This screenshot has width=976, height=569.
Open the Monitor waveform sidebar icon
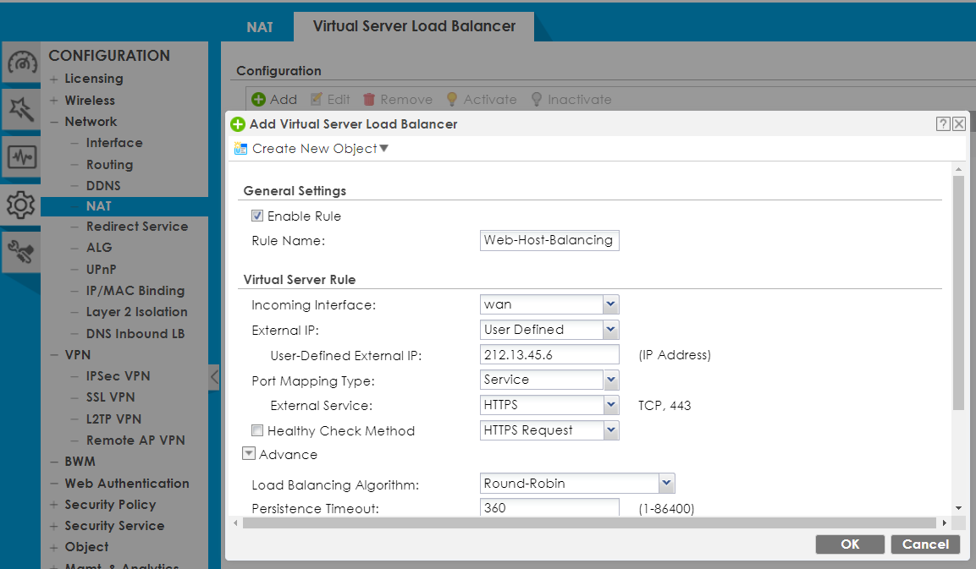click(21, 156)
